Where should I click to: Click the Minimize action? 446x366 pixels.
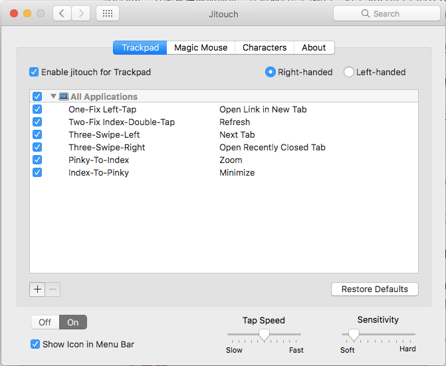237,172
